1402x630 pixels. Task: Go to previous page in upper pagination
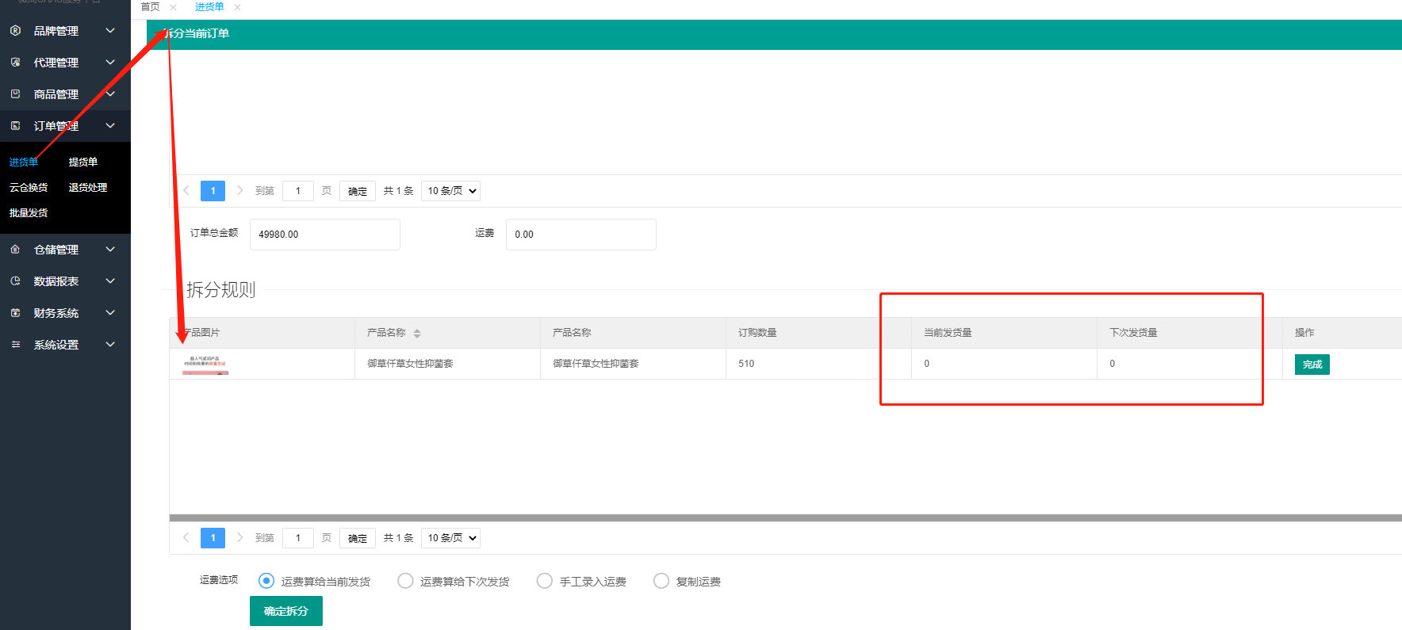point(186,190)
